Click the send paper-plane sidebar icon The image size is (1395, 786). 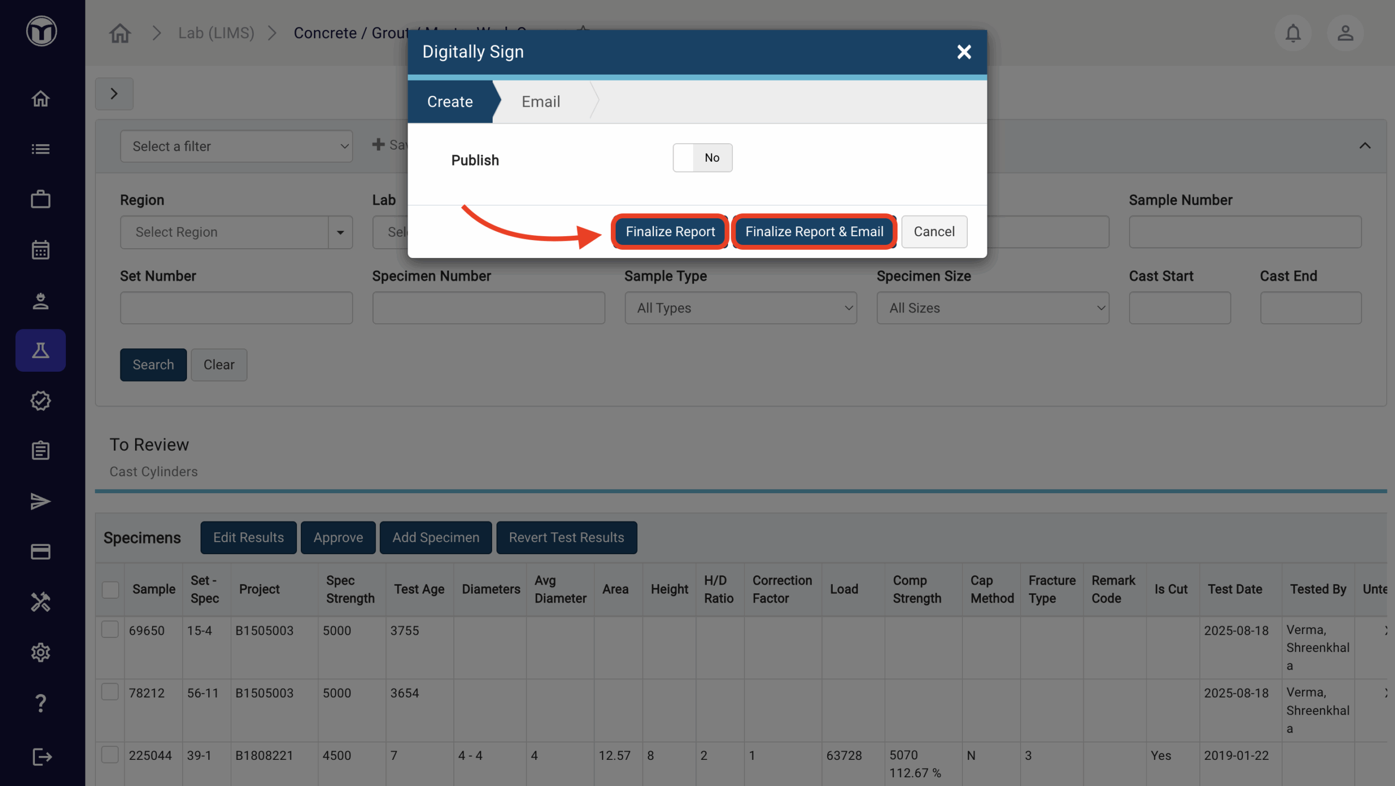40,501
